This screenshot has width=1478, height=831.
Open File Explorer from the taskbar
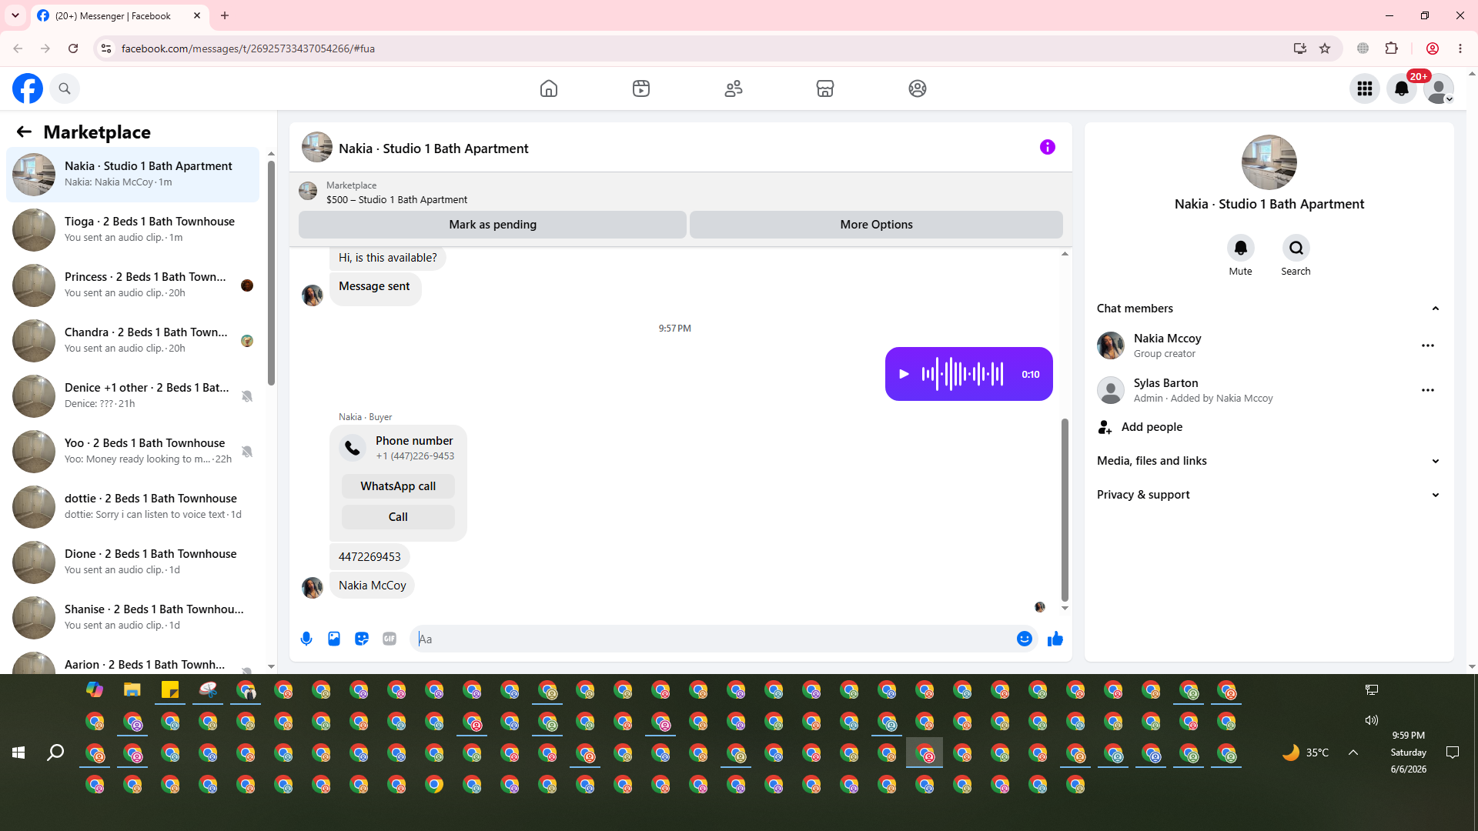(x=132, y=689)
